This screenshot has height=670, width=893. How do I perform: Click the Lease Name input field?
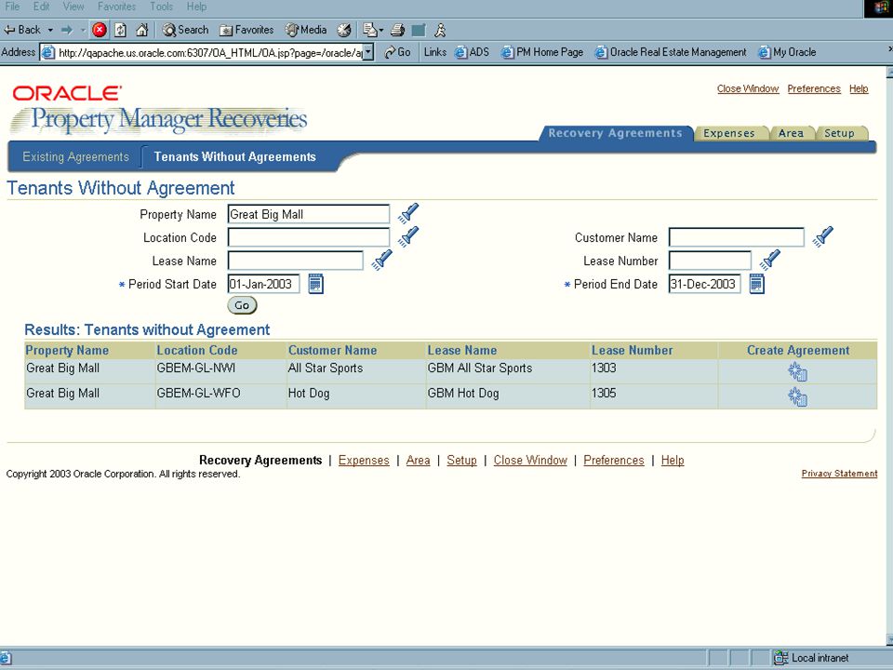pos(296,261)
